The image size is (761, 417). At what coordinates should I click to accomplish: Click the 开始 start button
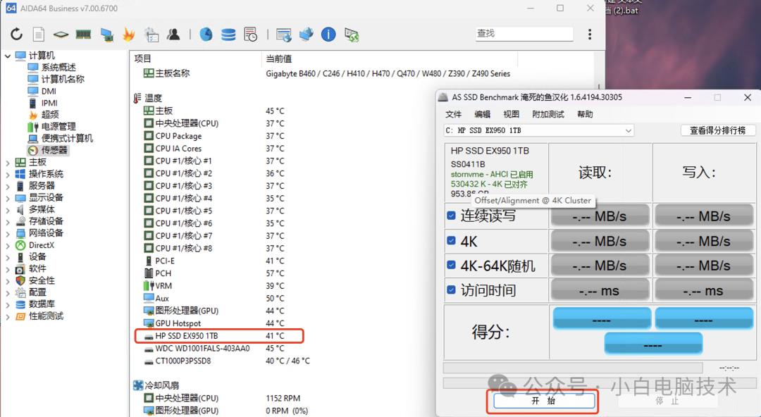[544, 401]
